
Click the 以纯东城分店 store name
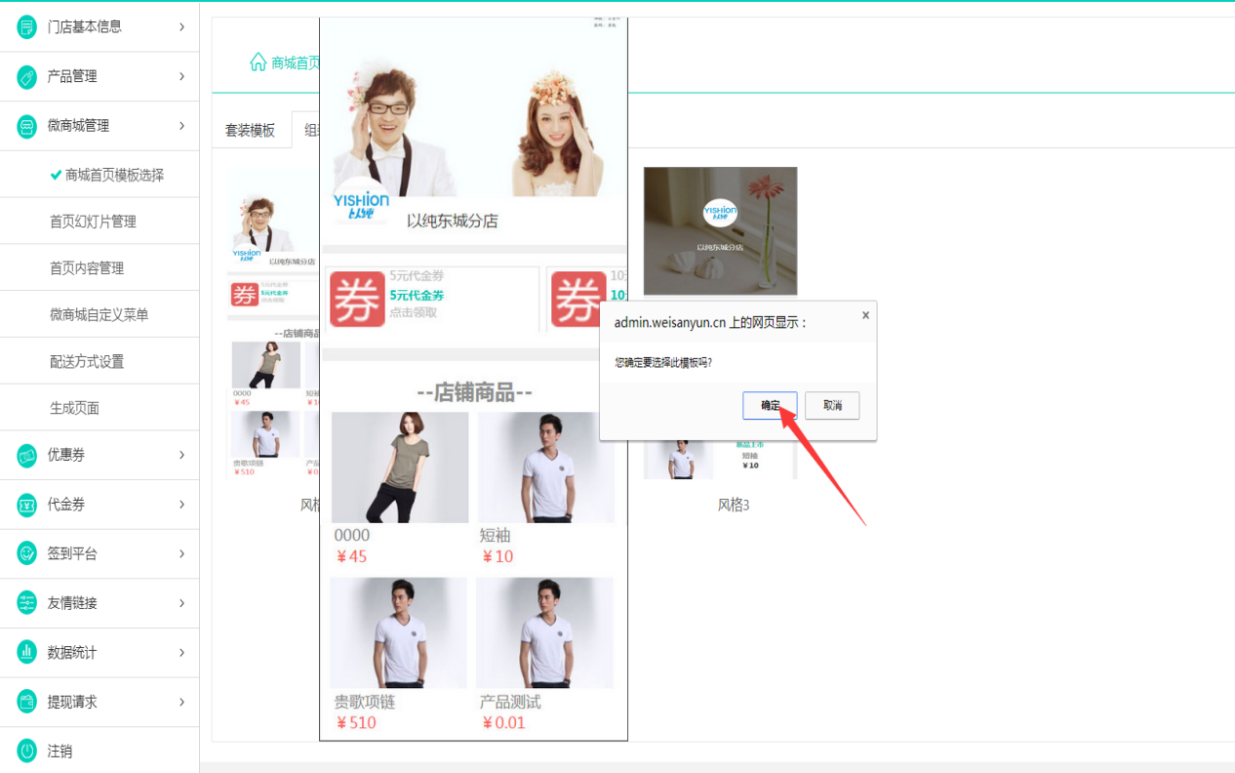pos(453,222)
